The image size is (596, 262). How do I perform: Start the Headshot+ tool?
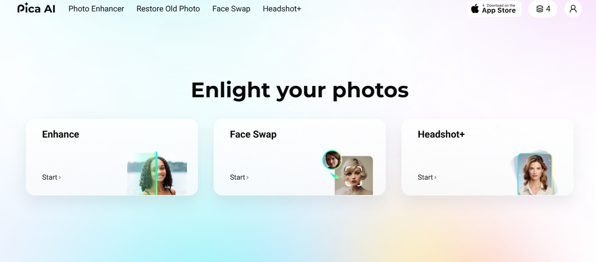point(427,177)
